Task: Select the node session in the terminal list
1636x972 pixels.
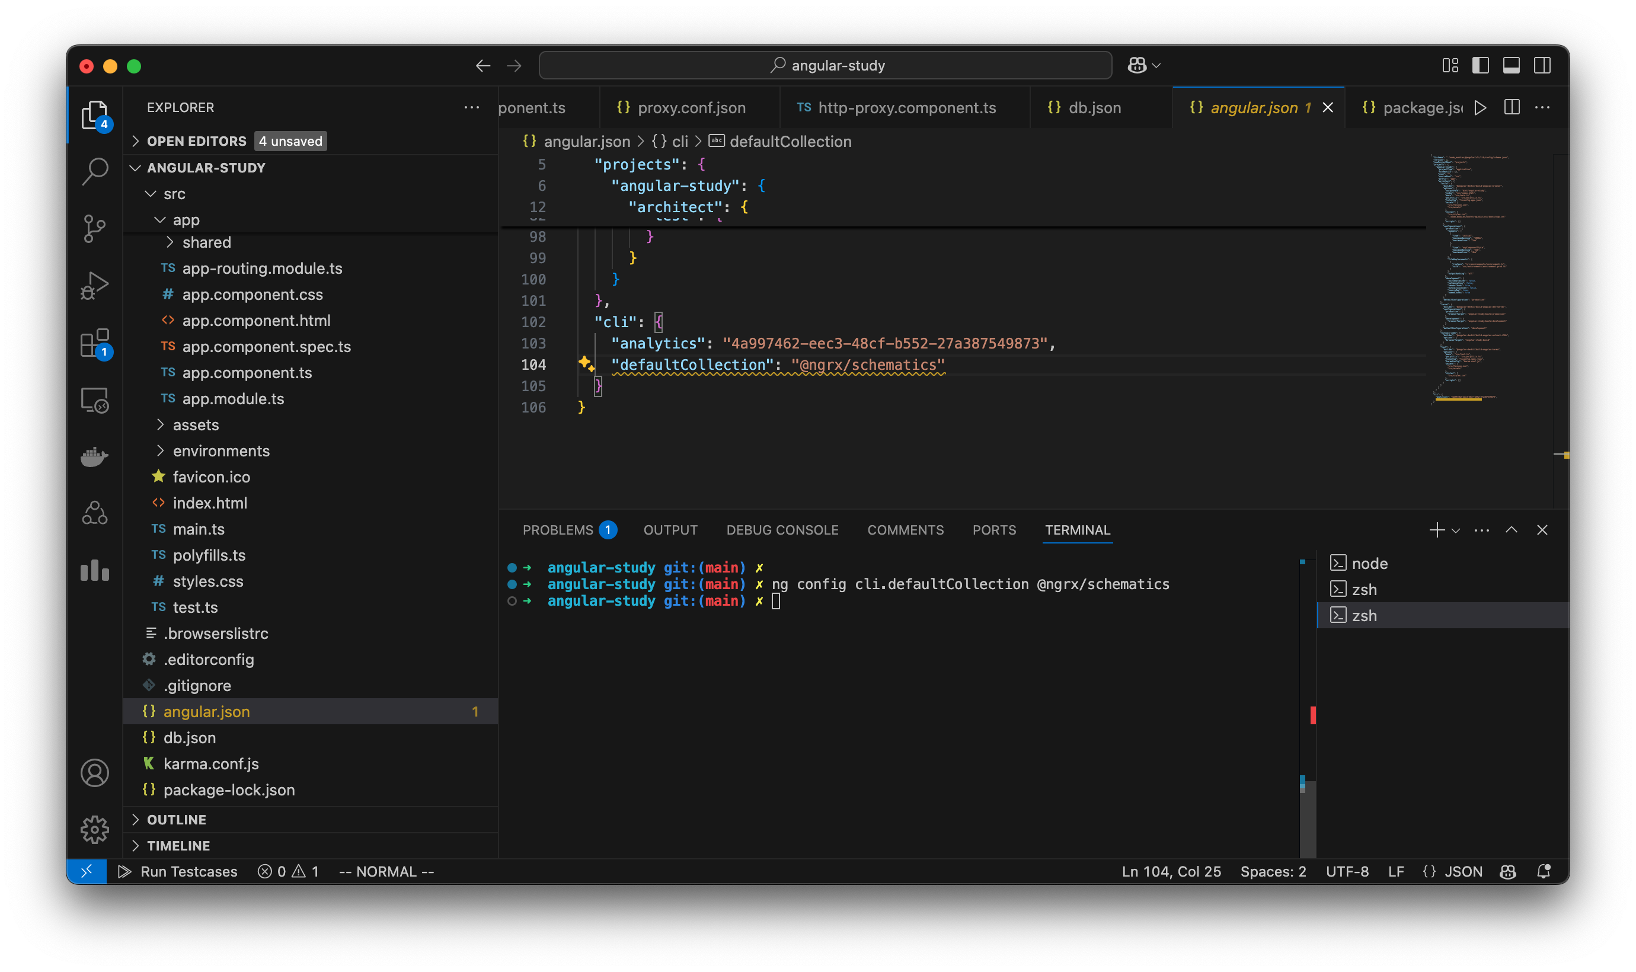Action: (x=1369, y=562)
